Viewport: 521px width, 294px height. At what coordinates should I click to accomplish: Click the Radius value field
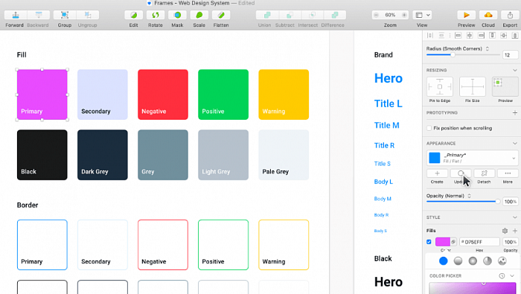(511, 55)
